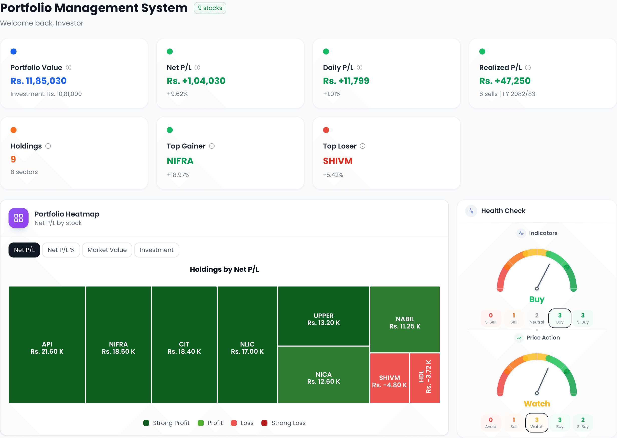The image size is (617, 438).
Task: Select Indicators Neutral count 2
Action: pos(537,318)
